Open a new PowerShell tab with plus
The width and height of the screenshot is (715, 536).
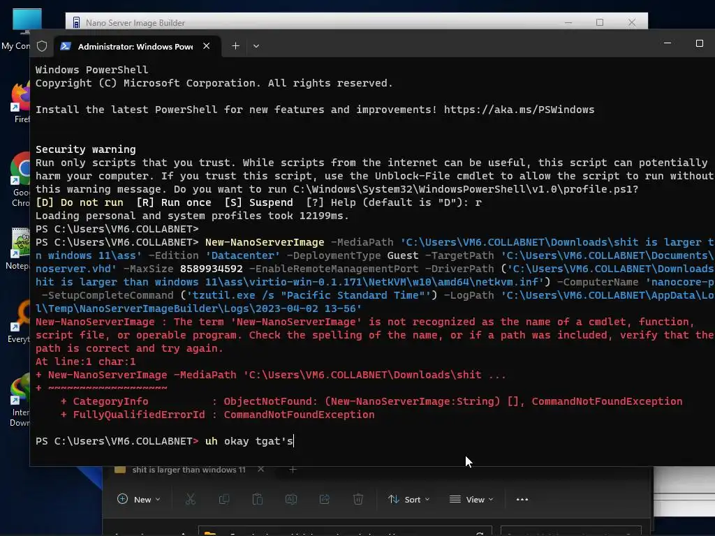(x=235, y=46)
